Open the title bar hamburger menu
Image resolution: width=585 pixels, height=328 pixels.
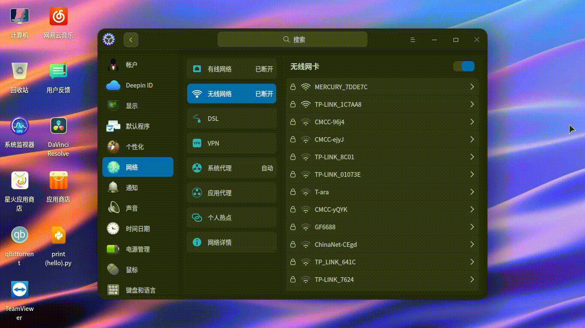point(413,40)
